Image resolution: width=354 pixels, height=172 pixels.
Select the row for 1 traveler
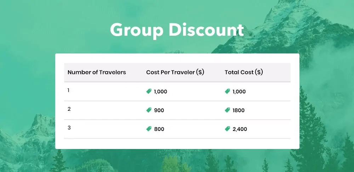pos(69,90)
